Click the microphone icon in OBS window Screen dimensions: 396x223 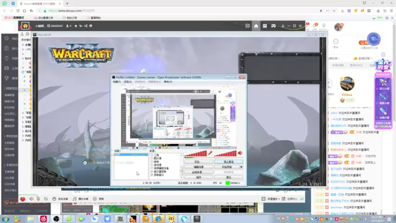pyautogui.click(x=210, y=153)
